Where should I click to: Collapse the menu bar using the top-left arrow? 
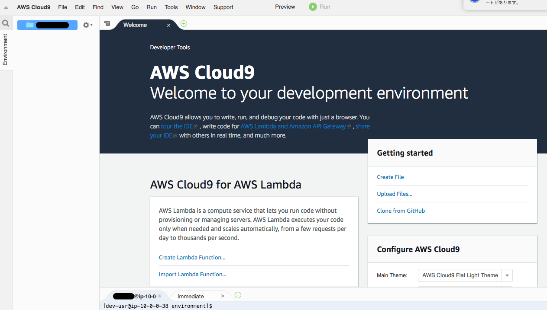6,6
